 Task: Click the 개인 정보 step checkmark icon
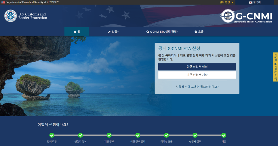(109, 135)
